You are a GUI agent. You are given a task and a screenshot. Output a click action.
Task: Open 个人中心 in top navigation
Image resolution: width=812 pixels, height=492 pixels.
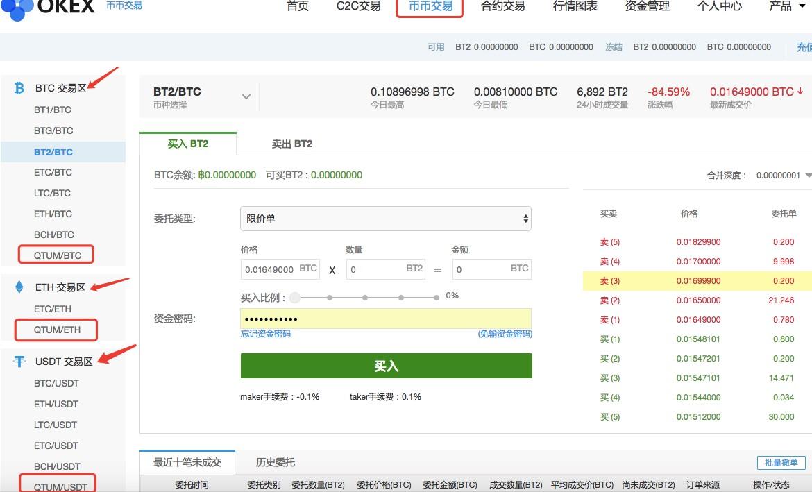(x=720, y=6)
